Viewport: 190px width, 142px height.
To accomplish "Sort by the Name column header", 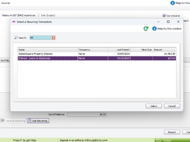I will [48, 50].
